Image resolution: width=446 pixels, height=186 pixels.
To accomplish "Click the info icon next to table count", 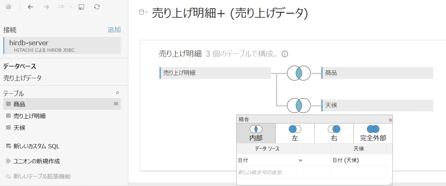I will coord(285,54).
